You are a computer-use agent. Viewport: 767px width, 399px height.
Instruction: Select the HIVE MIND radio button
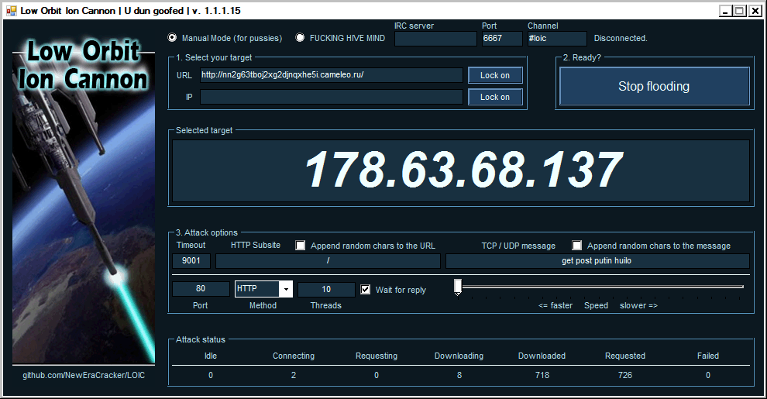pyautogui.click(x=300, y=38)
